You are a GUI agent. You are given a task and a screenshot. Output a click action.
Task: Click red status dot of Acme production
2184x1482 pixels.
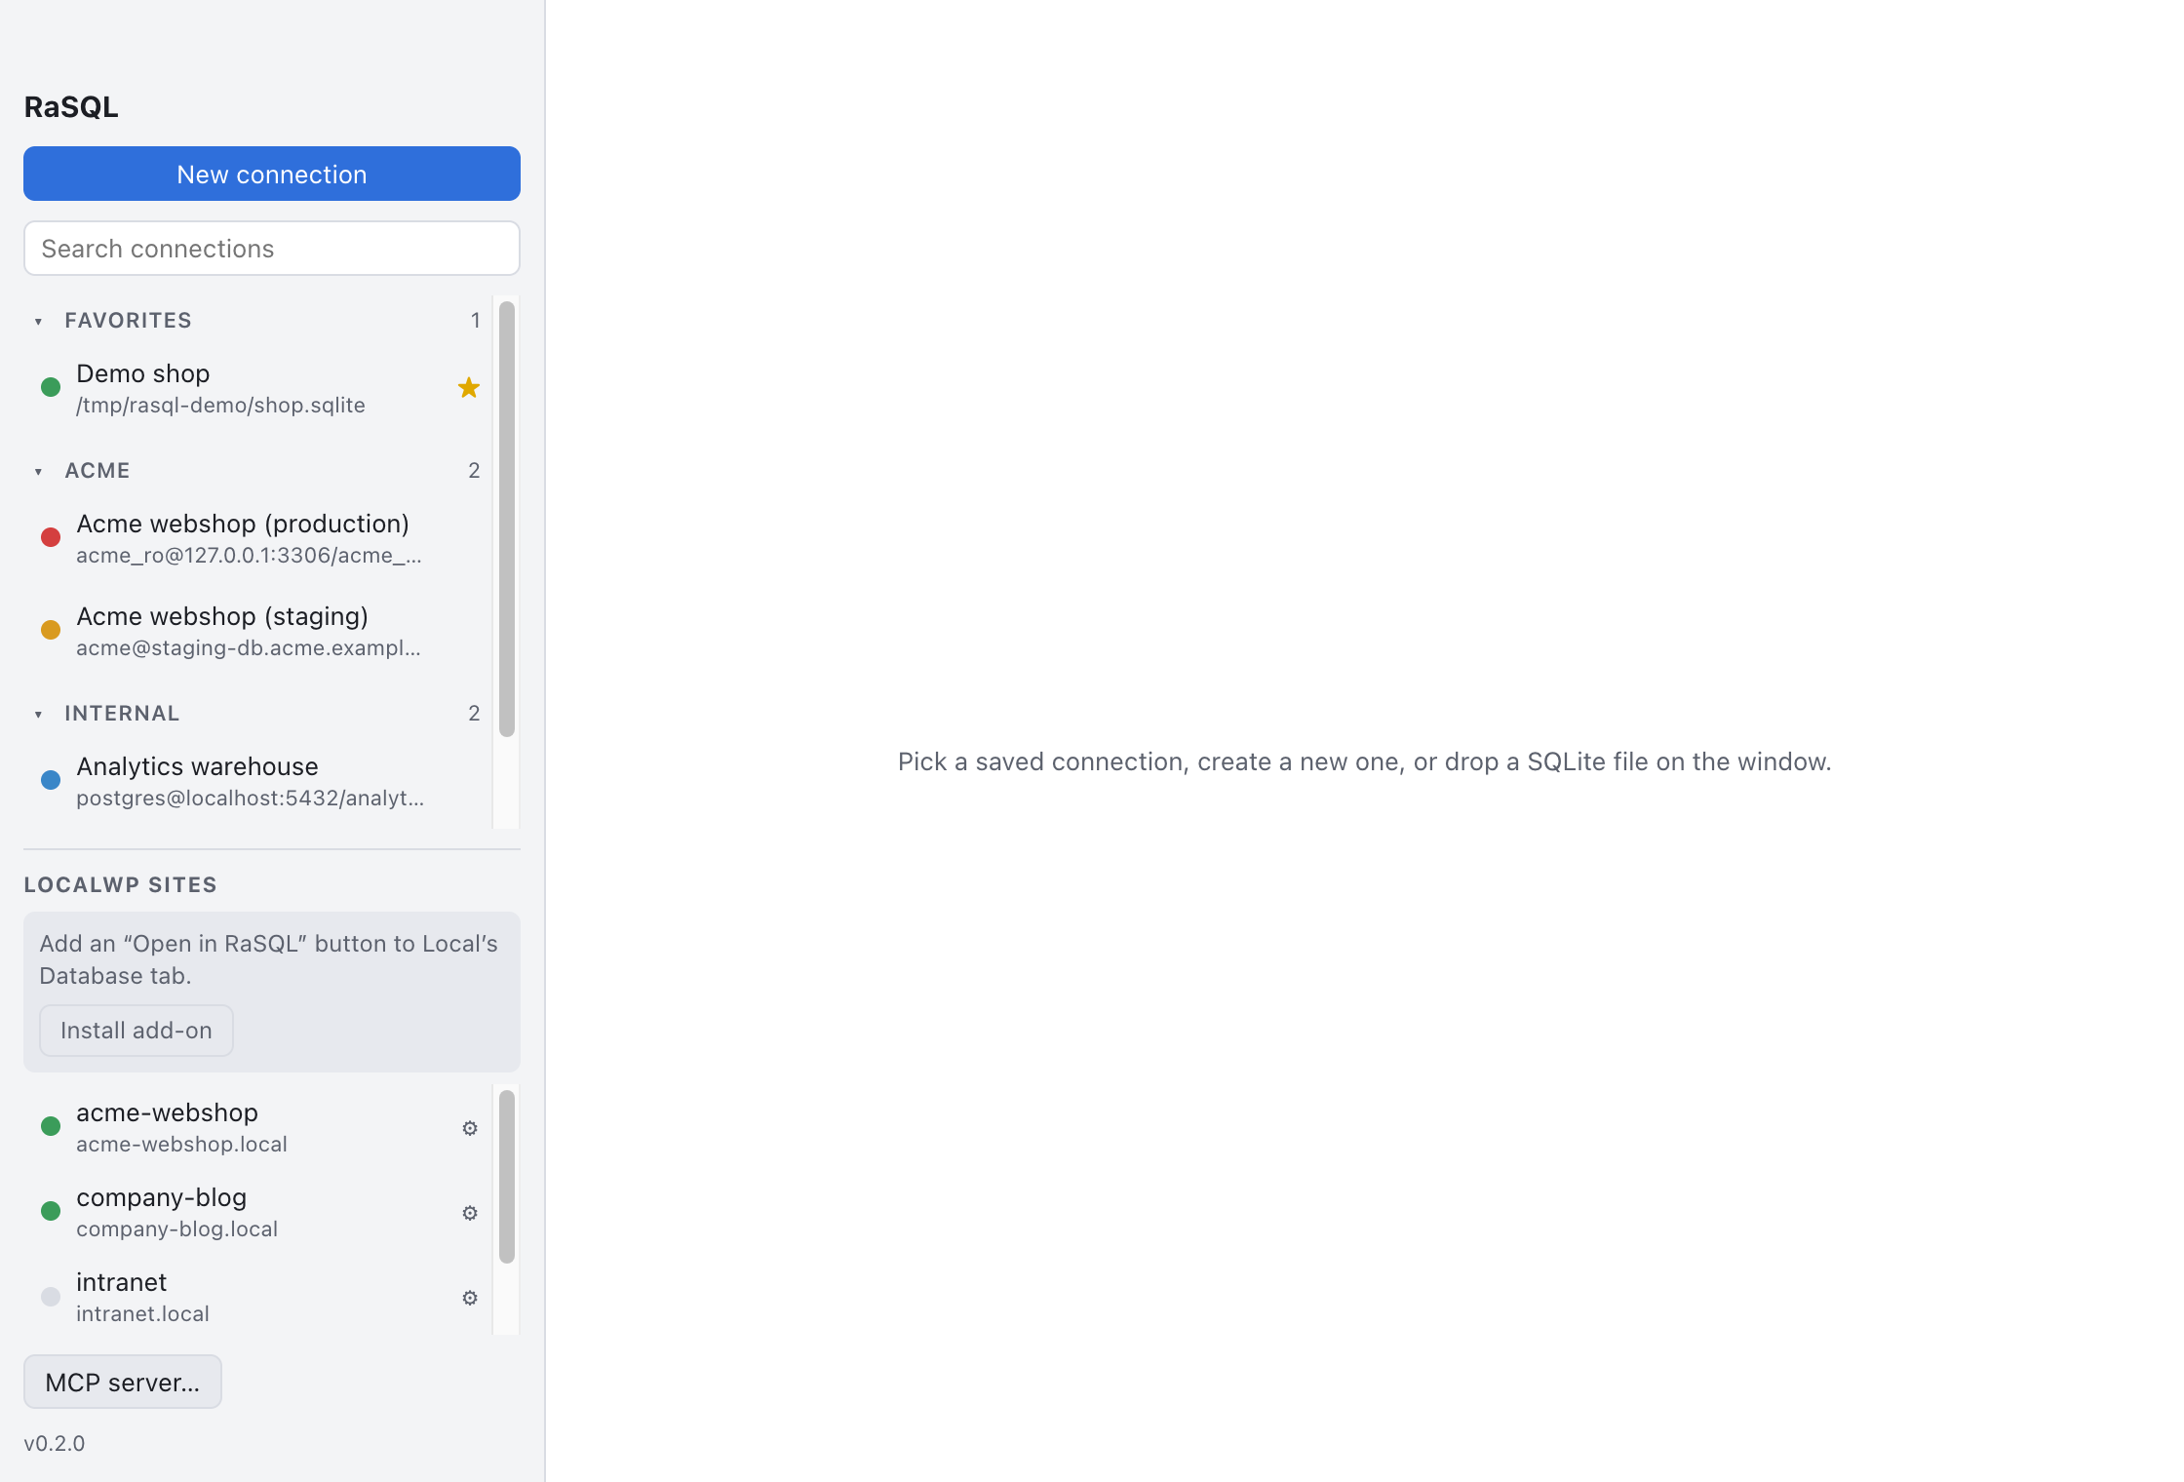coord(51,537)
